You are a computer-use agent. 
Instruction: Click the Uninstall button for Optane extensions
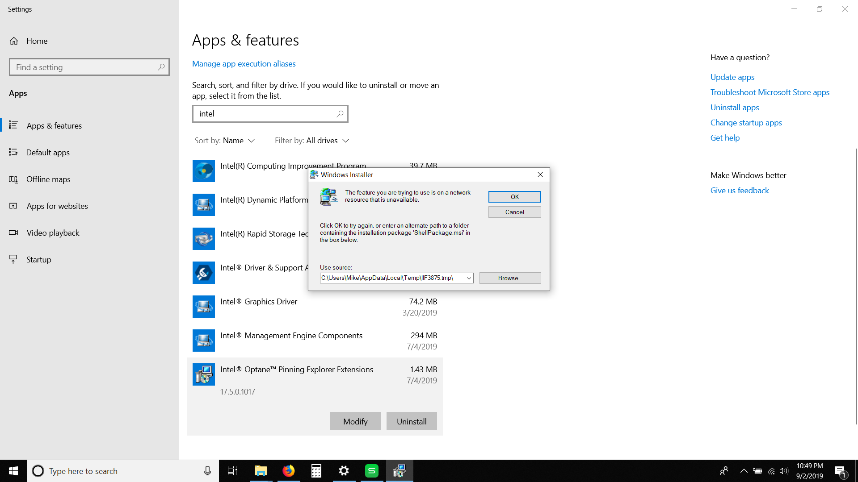coord(411,421)
